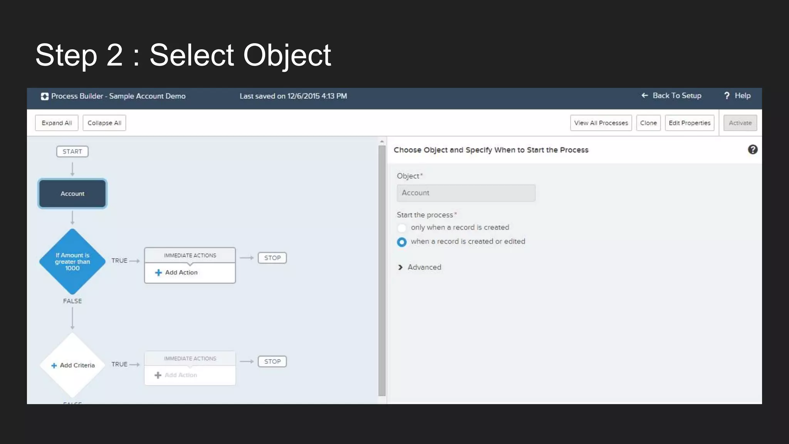
Task: Click Add Criteria diamond text
Action: point(77,365)
